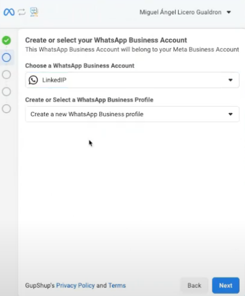The image size is (245, 296).
Task: Open the WhatsApp Business Profile dropdown
Action: pyautogui.click(x=132, y=114)
